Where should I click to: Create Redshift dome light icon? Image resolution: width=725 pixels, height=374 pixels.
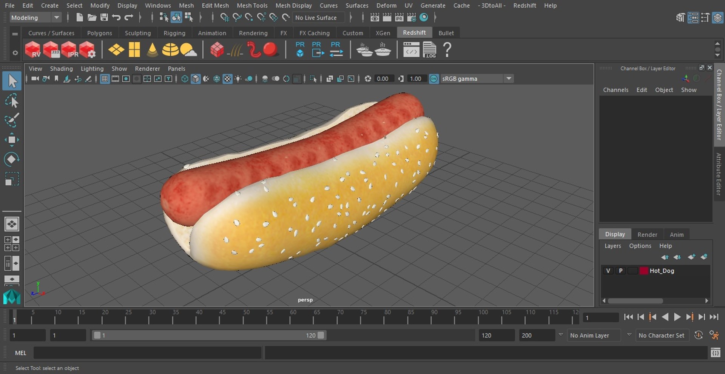170,50
